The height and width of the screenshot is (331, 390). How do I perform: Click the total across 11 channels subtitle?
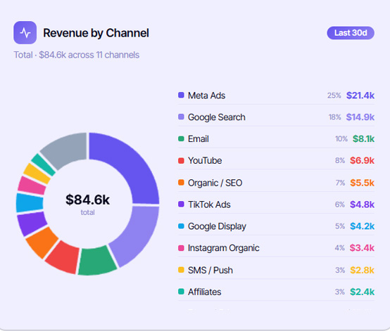(76, 55)
